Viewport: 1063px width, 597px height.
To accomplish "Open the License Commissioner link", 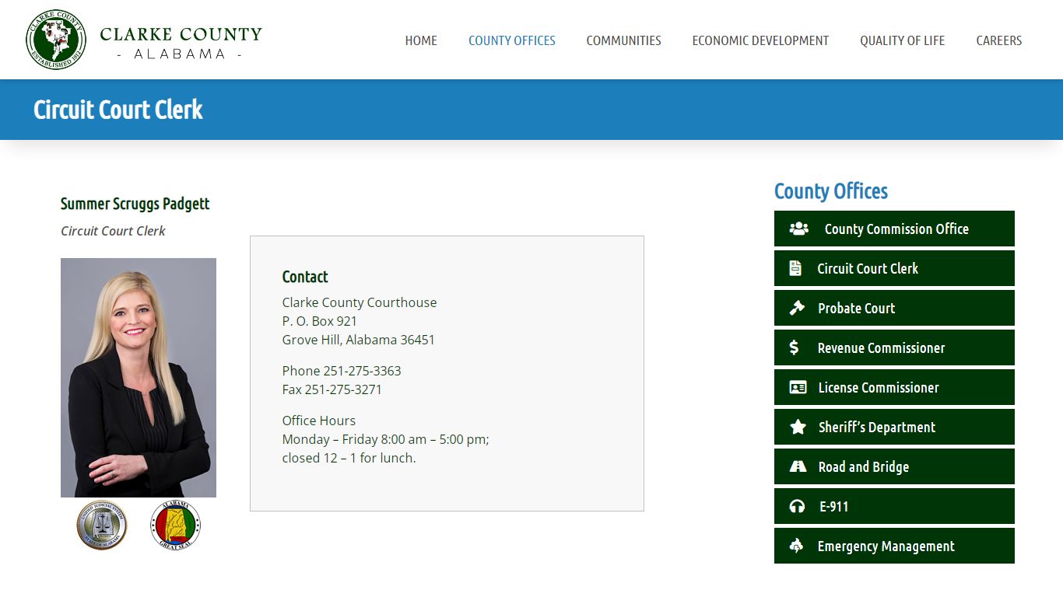I will (x=894, y=387).
